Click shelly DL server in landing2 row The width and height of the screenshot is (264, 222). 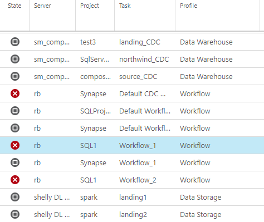(52, 215)
